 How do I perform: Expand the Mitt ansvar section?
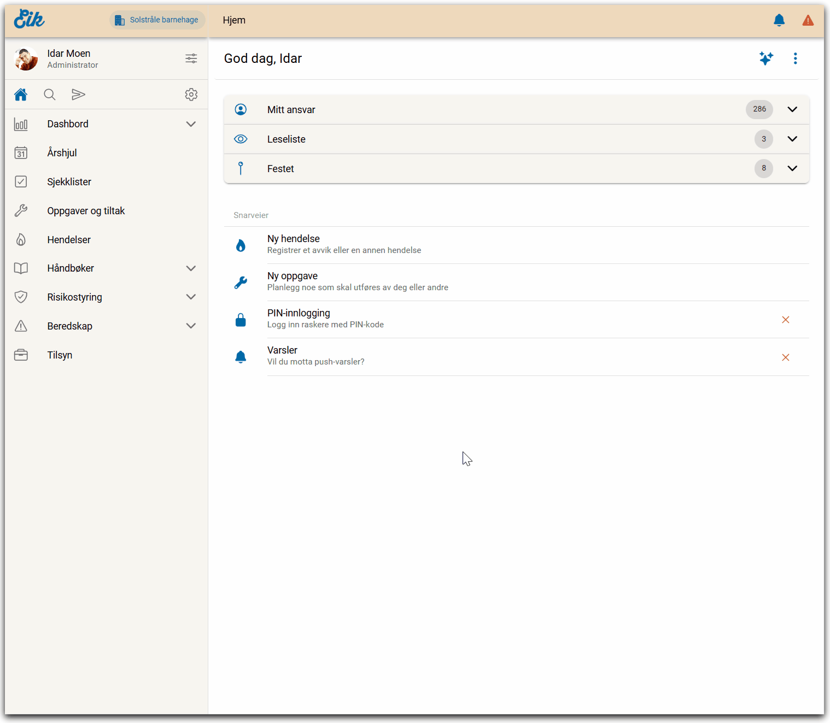click(x=792, y=109)
